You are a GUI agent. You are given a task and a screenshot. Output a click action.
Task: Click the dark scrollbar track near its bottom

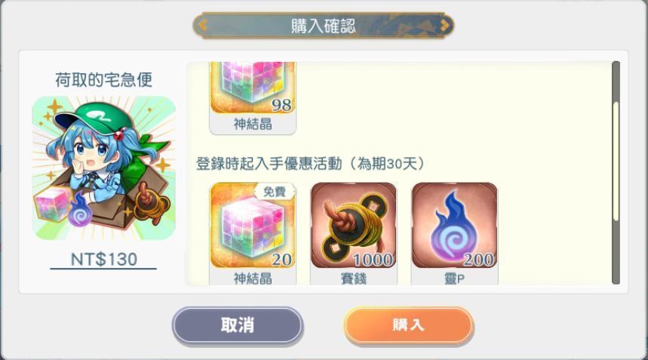point(616,264)
